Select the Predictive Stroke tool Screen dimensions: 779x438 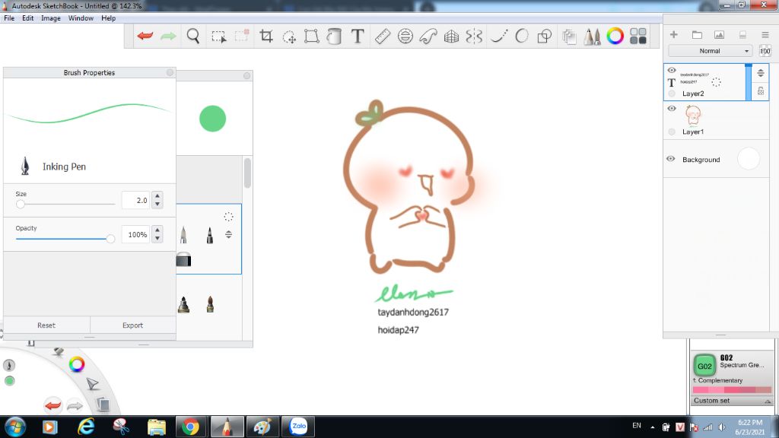522,36
